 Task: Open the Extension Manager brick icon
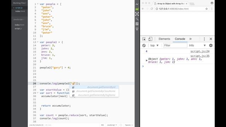point(137,9)
